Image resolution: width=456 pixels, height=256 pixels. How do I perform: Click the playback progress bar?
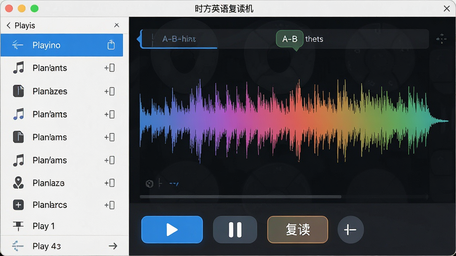240,197
